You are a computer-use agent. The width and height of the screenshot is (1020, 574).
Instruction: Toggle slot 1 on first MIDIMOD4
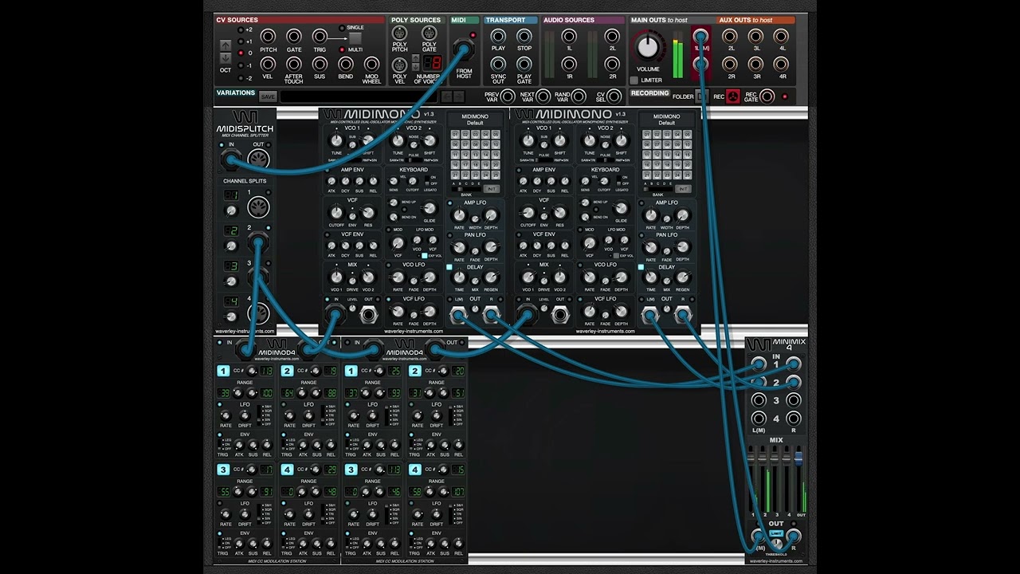click(x=223, y=371)
